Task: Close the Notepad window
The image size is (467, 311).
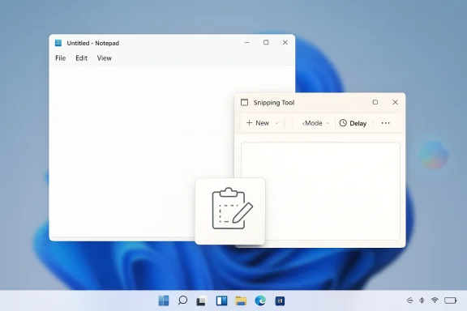Action: [285, 43]
